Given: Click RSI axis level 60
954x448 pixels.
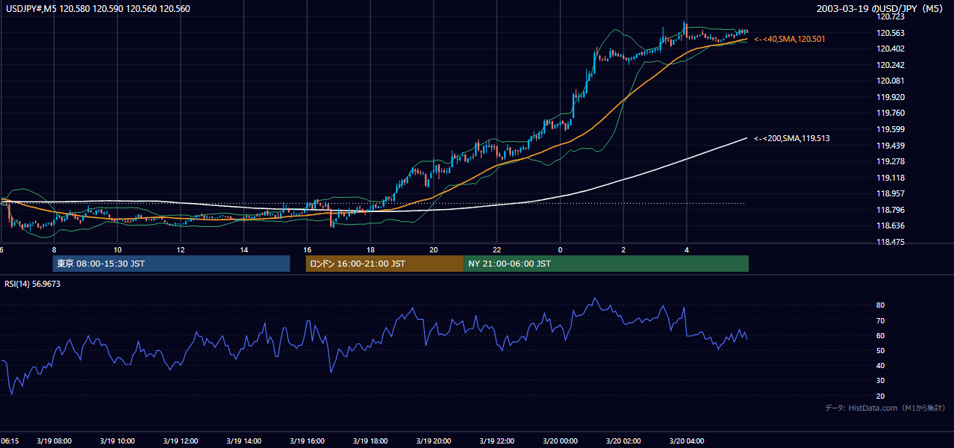Looking at the screenshot, I should coord(880,335).
